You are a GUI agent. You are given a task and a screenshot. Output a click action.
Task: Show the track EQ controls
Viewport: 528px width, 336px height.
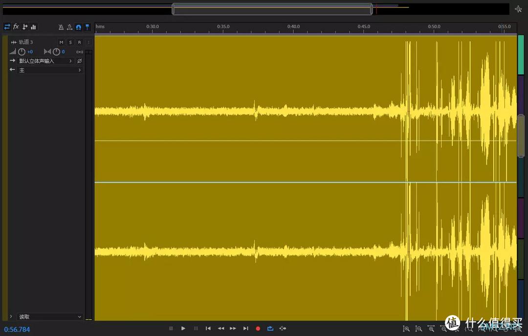[33, 27]
